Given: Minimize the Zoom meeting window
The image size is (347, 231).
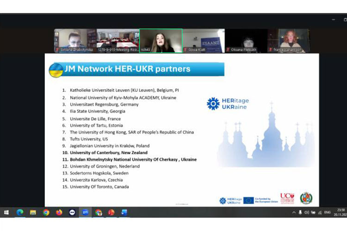Looking at the screenshot, I should 334,20.
